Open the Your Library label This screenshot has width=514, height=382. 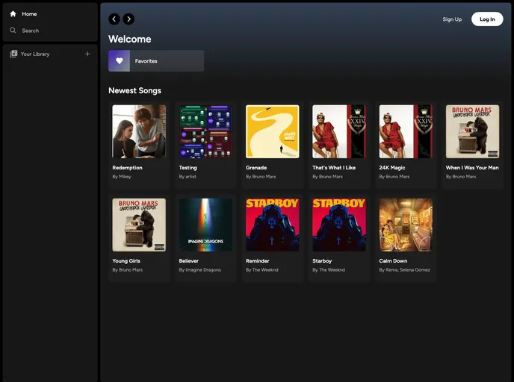pyautogui.click(x=35, y=54)
